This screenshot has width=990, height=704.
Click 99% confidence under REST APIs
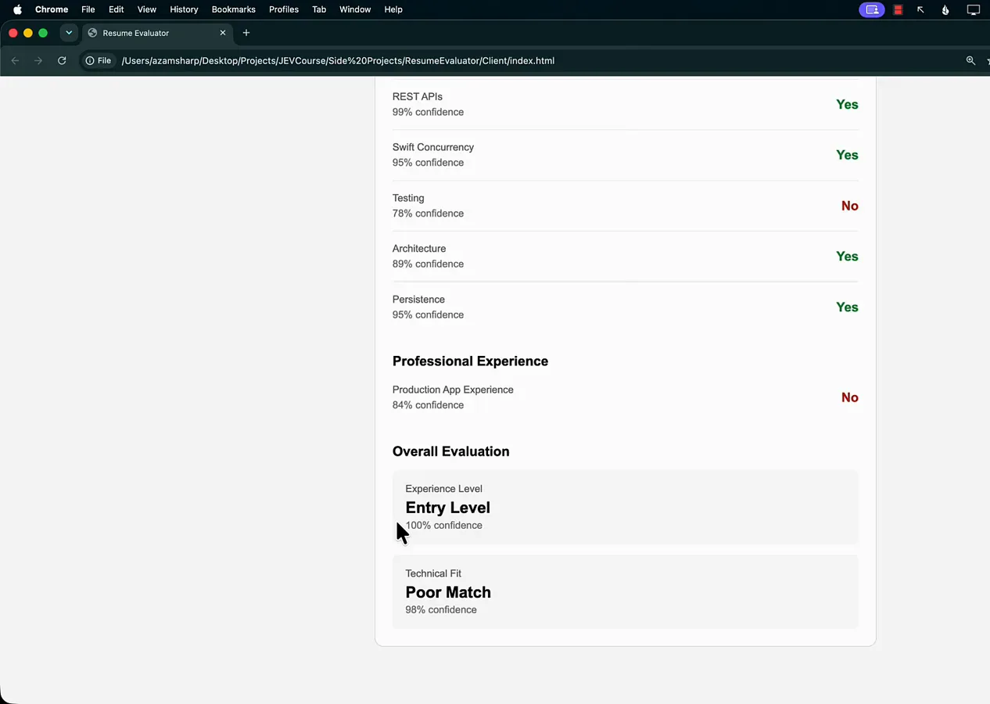coord(428,112)
